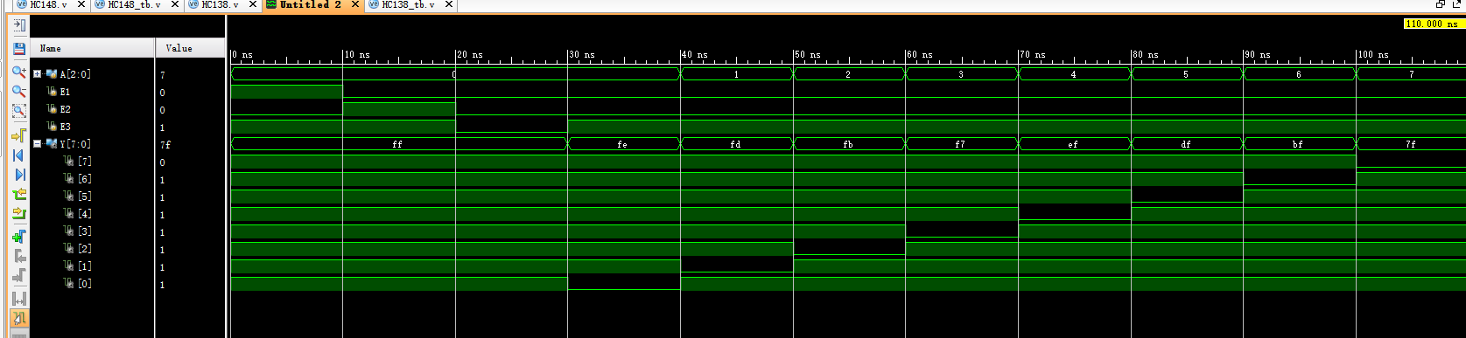This screenshot has width=1466, height=338.
Task: Close the HC138_tb.v tab
Action: point(448,4)
